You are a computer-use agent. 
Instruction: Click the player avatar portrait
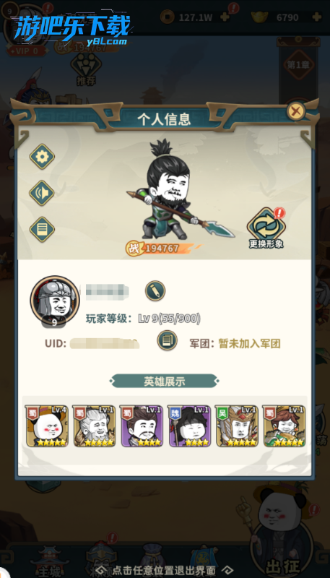54,300
